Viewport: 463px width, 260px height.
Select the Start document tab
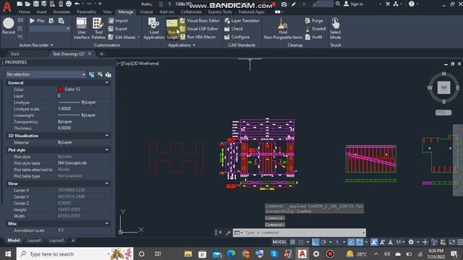pyautogui.click(x=14, y=54)
